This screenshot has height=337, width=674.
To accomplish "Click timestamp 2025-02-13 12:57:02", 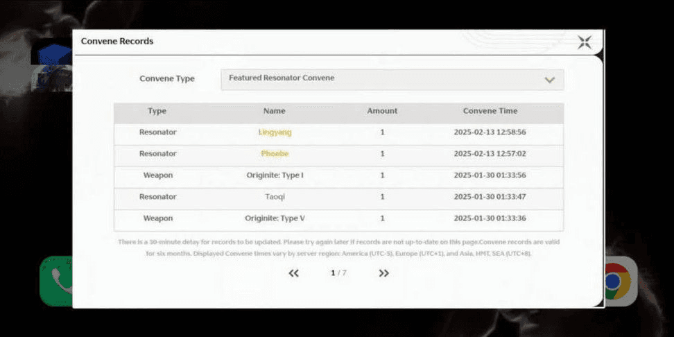I will pos(490,153).
